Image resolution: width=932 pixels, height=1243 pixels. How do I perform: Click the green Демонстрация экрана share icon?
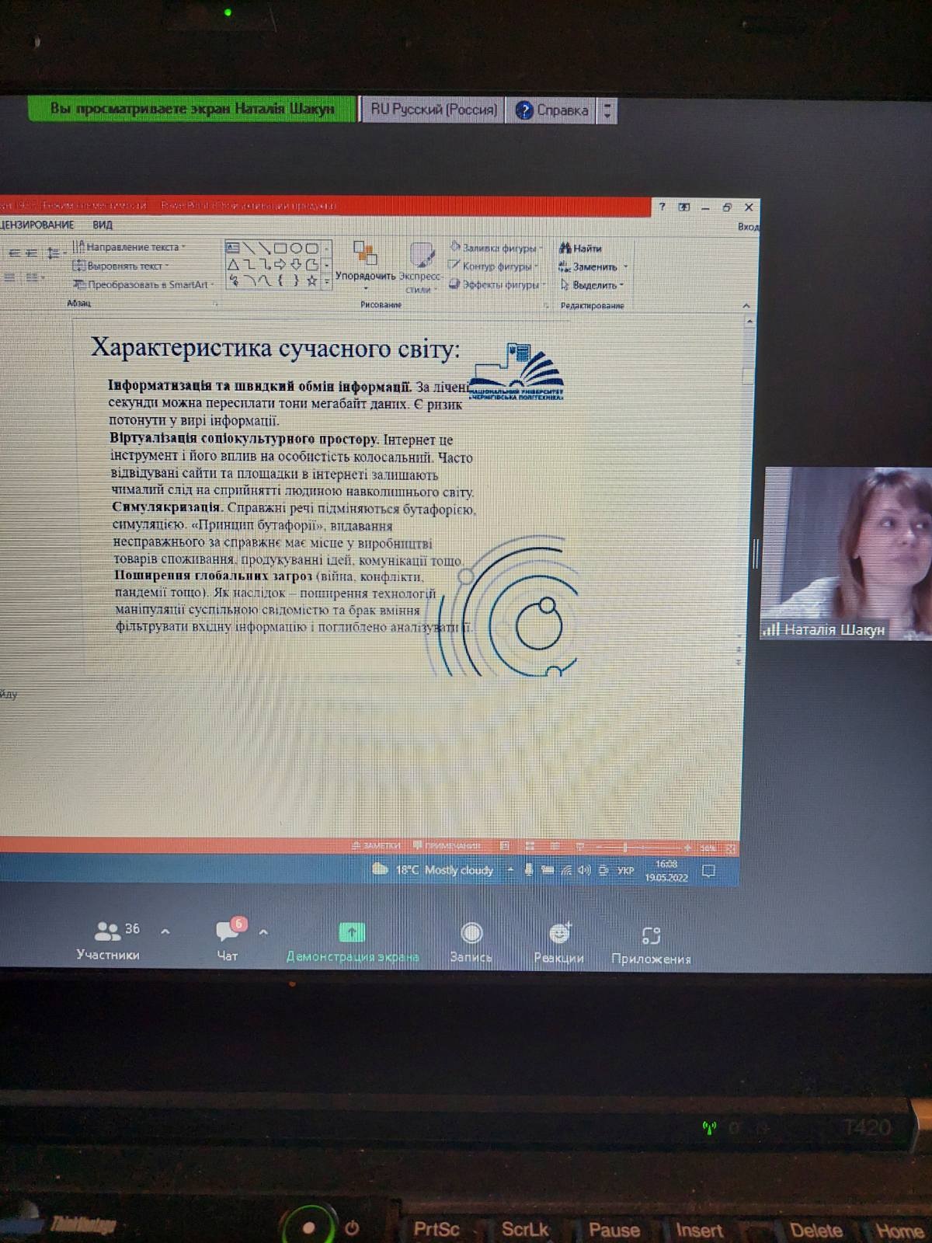352,932
